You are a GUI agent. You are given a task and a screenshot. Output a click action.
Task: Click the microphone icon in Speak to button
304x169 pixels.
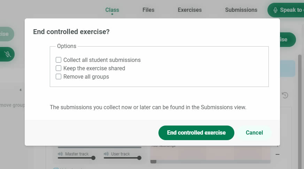275,10
